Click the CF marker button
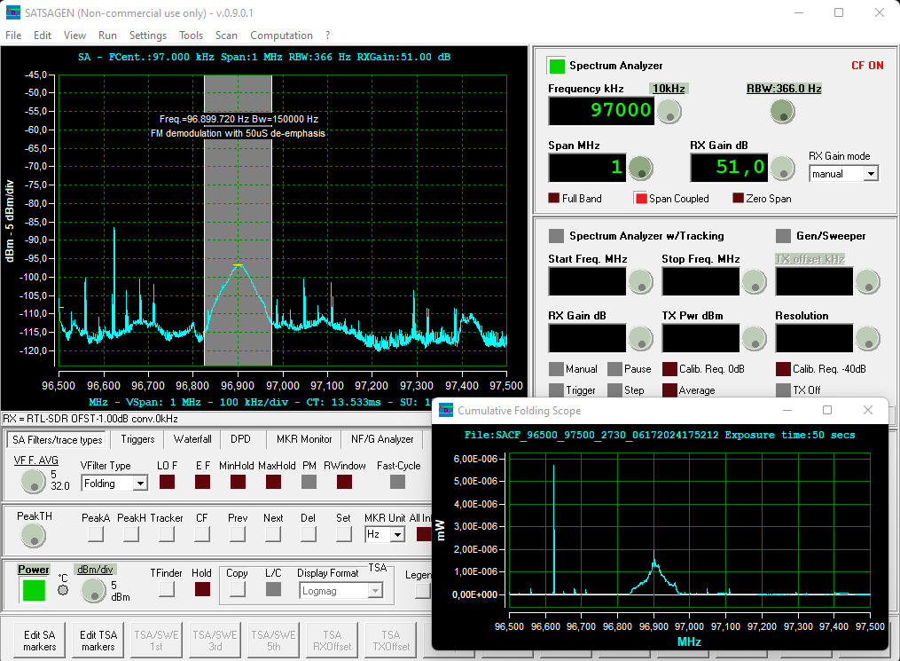900x661 pixels. (x=202, y=534)
